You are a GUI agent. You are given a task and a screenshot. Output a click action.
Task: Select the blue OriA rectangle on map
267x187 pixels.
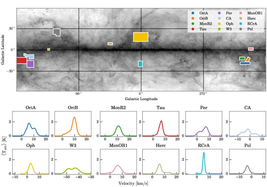pyautogui.click(x=245, y=63)
